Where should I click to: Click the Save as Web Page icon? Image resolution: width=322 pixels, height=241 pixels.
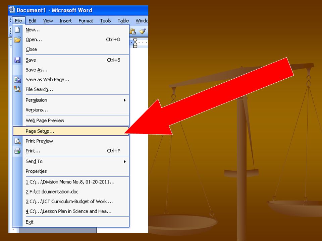(x=17, y=80)
